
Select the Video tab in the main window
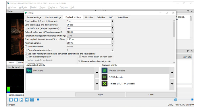11,62
